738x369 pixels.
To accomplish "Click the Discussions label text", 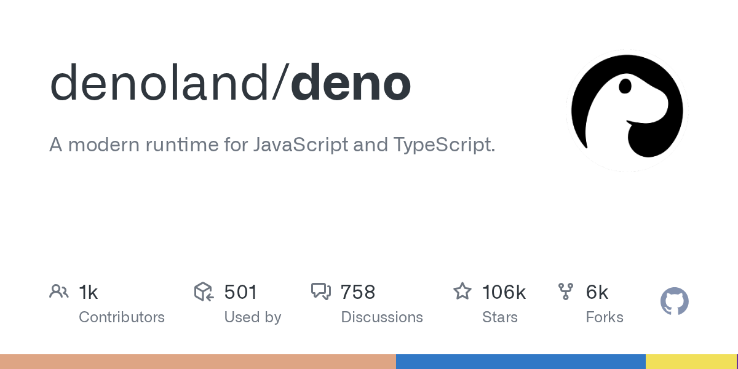I will click(x=382, y=317).
